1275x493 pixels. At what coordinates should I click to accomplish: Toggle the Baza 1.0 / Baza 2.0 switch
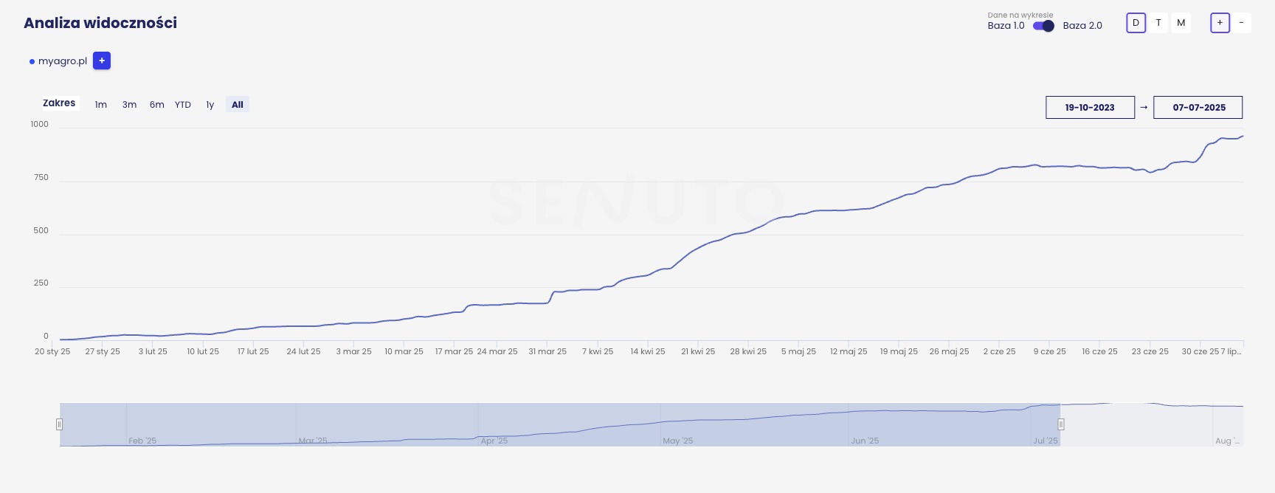click(1043, 26)
